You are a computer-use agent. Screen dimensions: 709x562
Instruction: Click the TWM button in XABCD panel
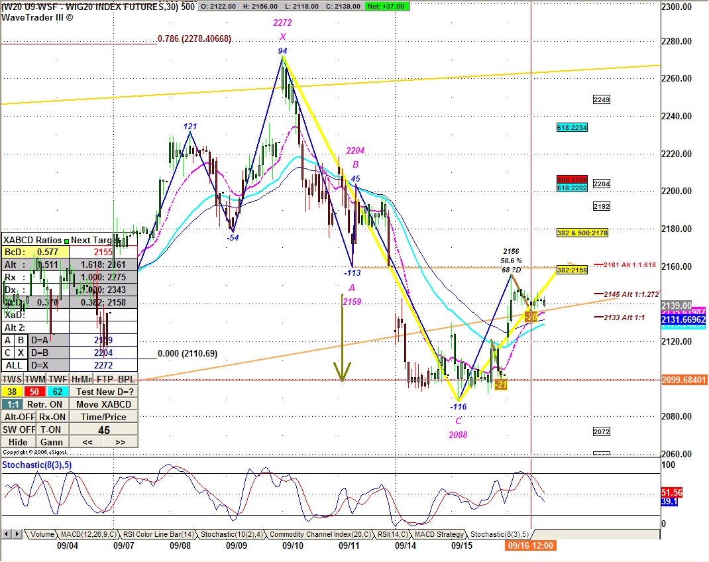pos(34,379)
